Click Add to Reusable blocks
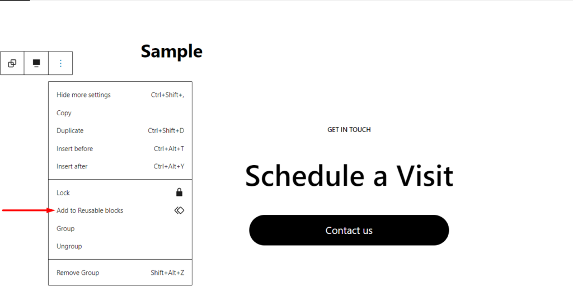573x305 pixels. (x=120, y=211)
